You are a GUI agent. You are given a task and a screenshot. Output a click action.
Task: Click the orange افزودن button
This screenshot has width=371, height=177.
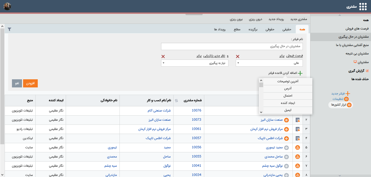30,83
